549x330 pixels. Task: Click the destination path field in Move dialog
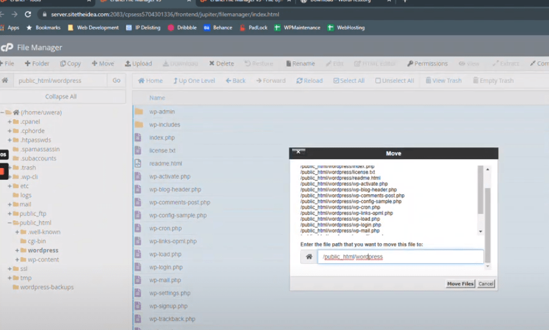pos(400,256)
